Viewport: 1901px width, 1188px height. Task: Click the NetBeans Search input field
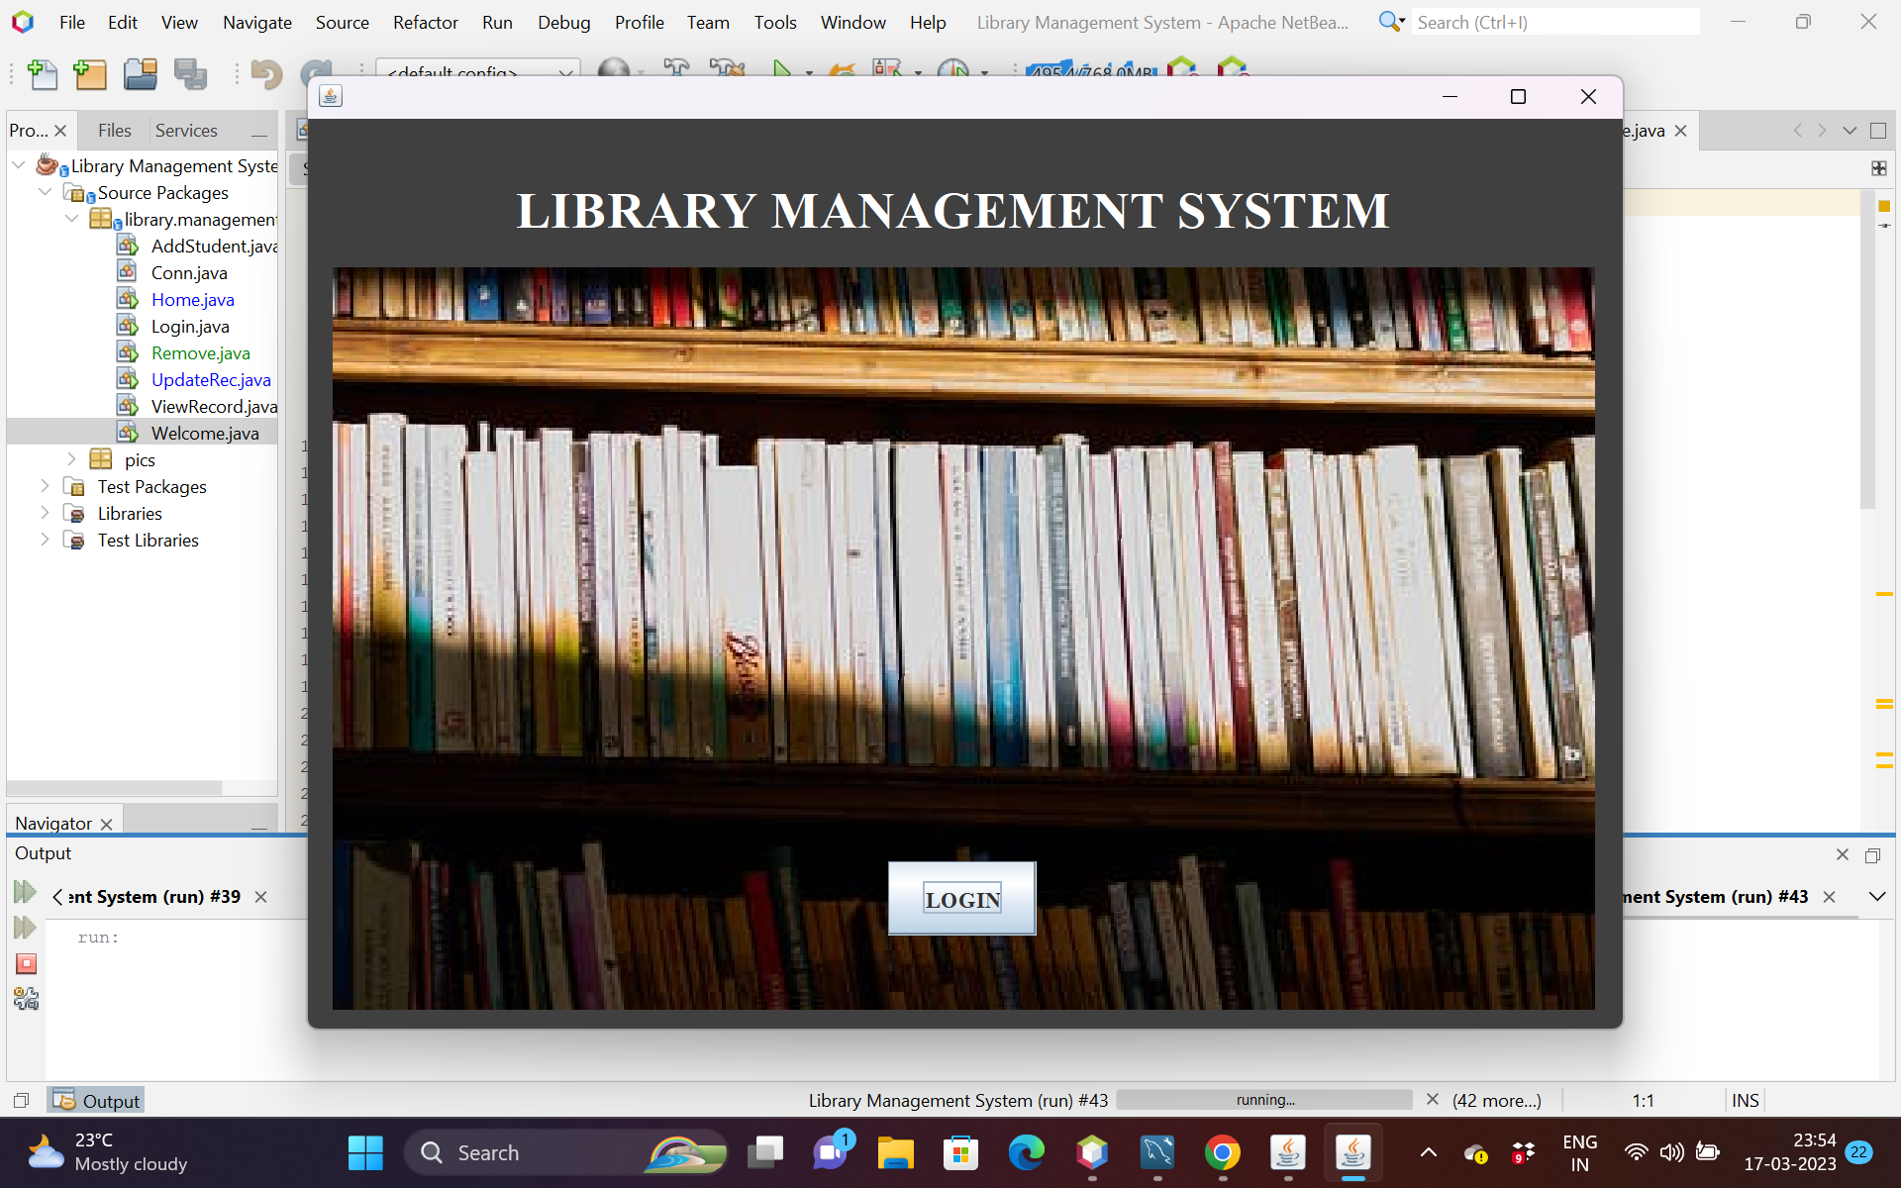[x=1554, y=22]
